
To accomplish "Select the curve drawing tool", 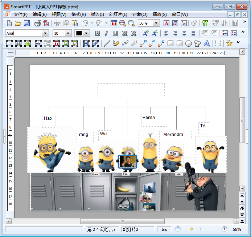I will 125,43.
